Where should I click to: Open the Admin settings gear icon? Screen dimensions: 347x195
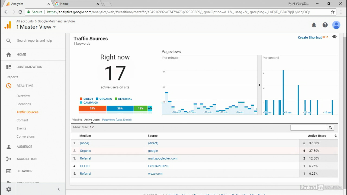point(9,189)
